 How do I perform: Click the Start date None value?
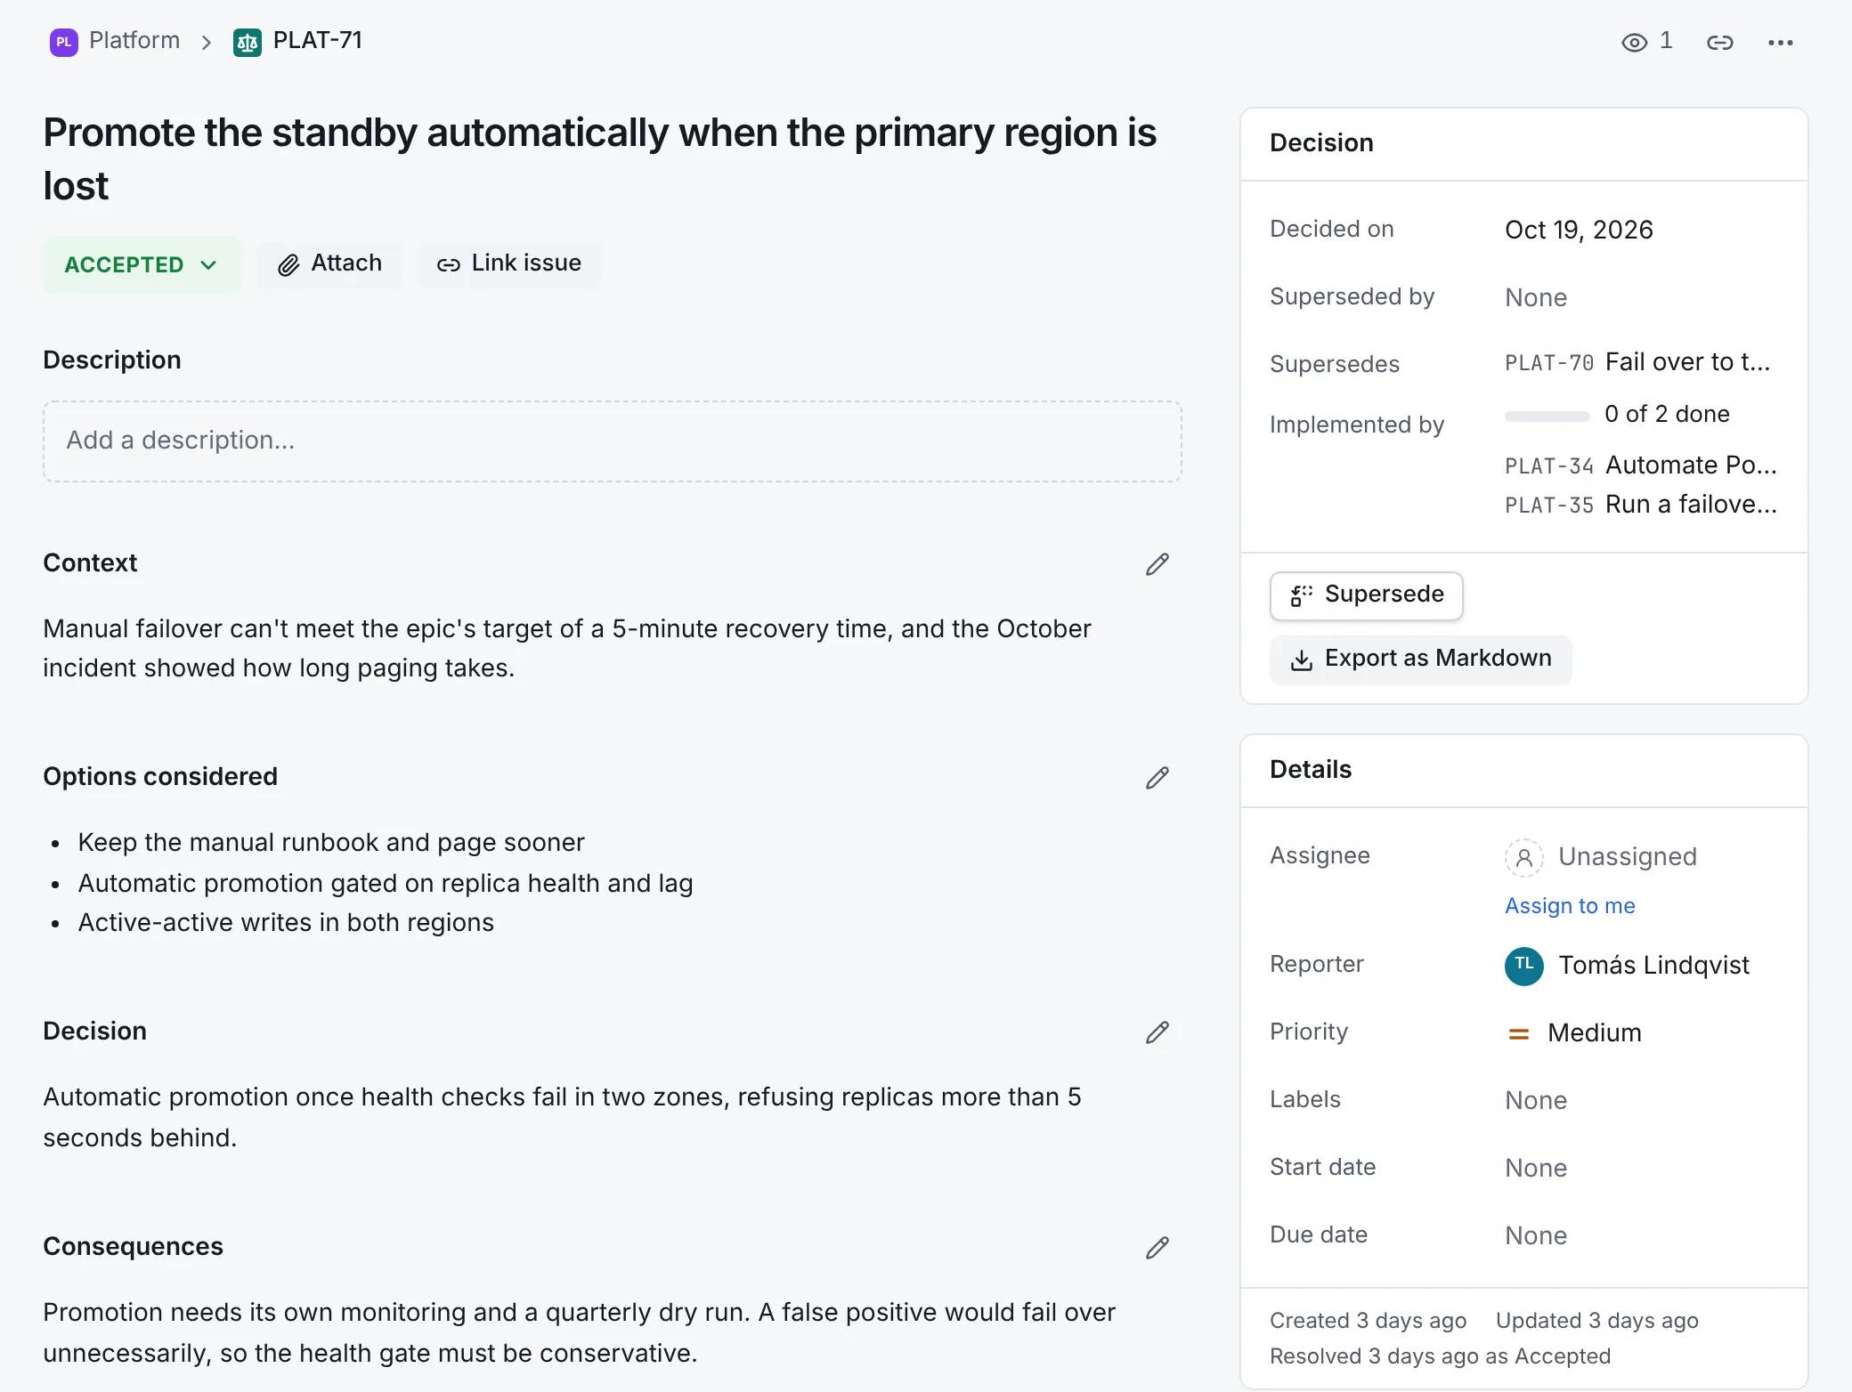pyautogui.click(x=1536, y=1169)
